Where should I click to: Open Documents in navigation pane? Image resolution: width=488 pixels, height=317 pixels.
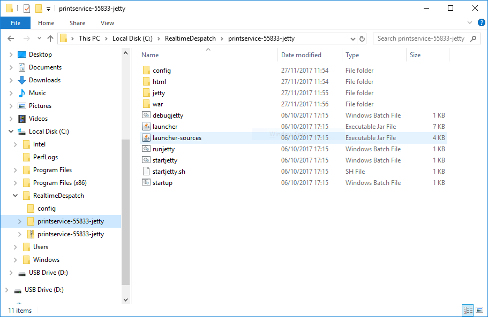click(45, 67)
